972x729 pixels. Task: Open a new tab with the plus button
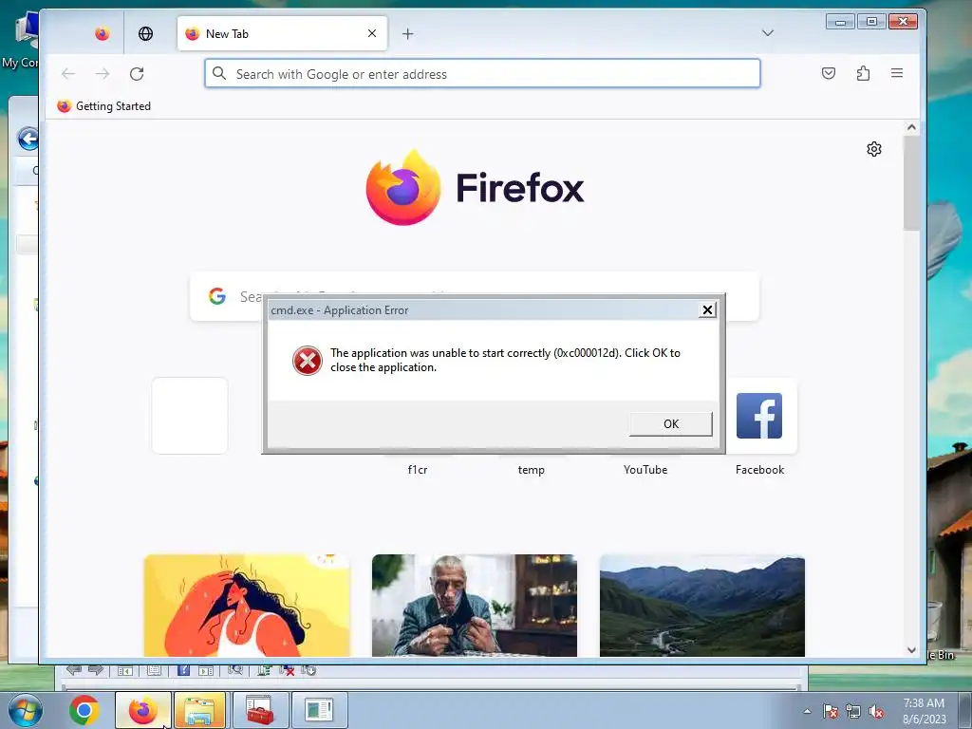pyautogui.click(x=407, y=34)
